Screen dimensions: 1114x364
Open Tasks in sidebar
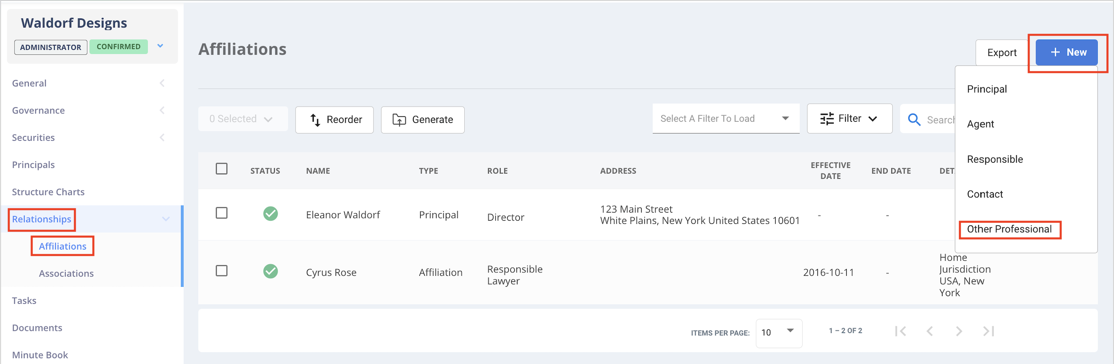pyautogui.click(x=24, y=301)
